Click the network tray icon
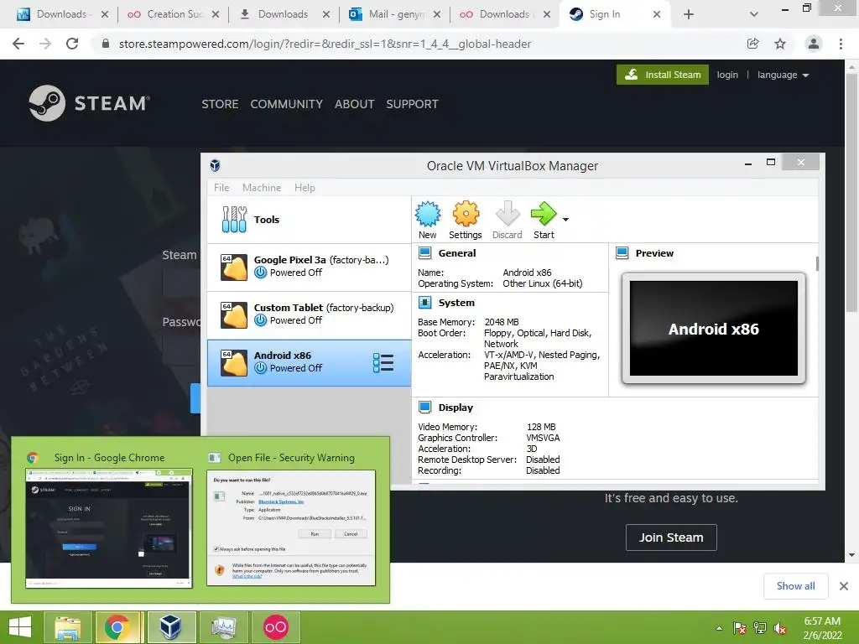 [x=760, y=628]
